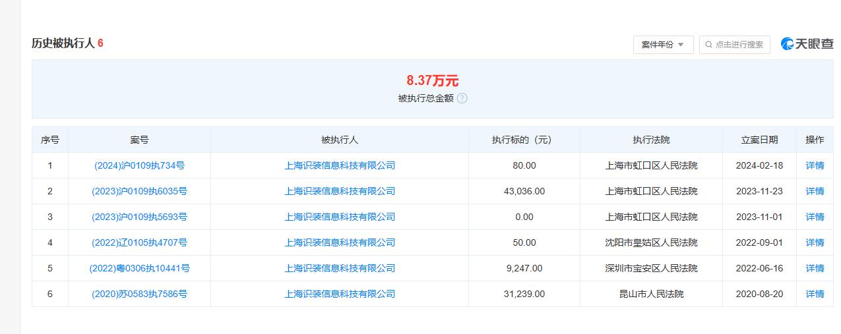Open case (2022)辽0105执4707号 link
The image size is (841, 334).
pos(139,242)
